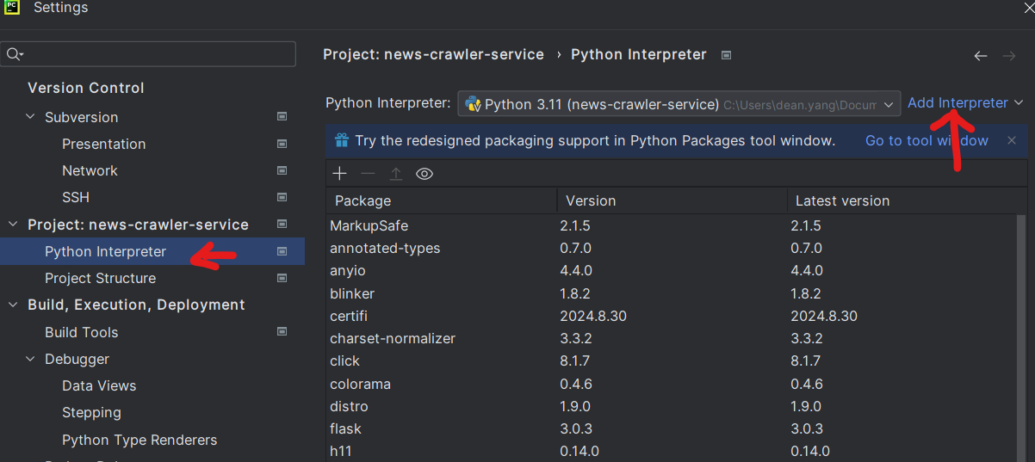Click the back navigation arrow
This screenshot has height=462, width=1035.
(981, 56)
